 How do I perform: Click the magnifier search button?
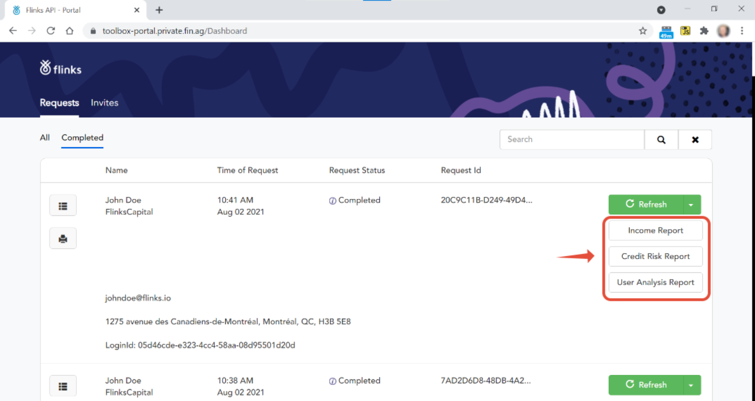click(x=661, y=139)
